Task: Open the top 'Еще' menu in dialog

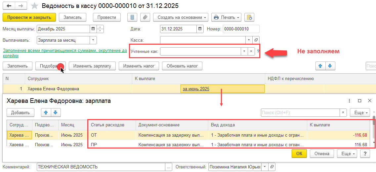Action: [x=360, y=112]
